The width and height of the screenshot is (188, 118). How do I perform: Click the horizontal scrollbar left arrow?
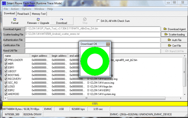[5, 98]
